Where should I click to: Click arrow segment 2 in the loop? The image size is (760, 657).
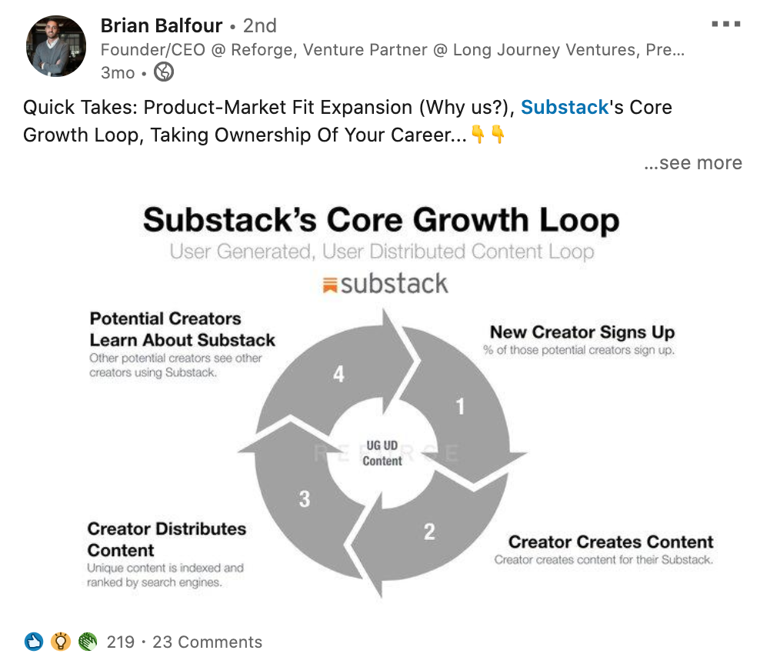click(429, 532)
